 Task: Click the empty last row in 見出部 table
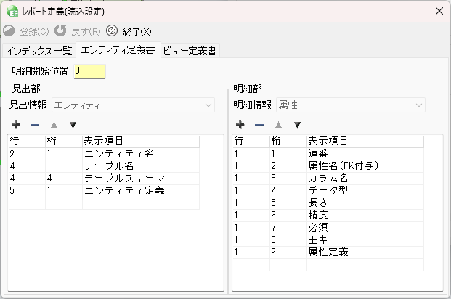[104, 203]
